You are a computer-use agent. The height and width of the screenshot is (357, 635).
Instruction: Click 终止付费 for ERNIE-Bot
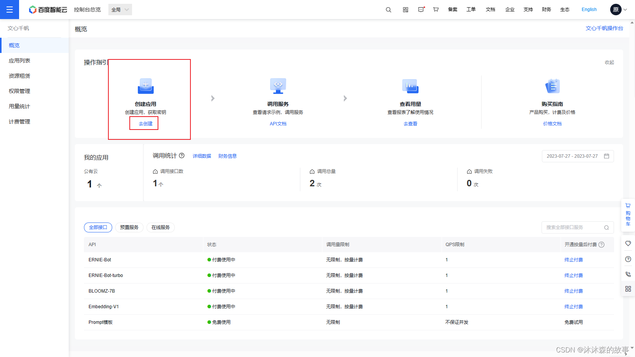[x=574, y=260]
